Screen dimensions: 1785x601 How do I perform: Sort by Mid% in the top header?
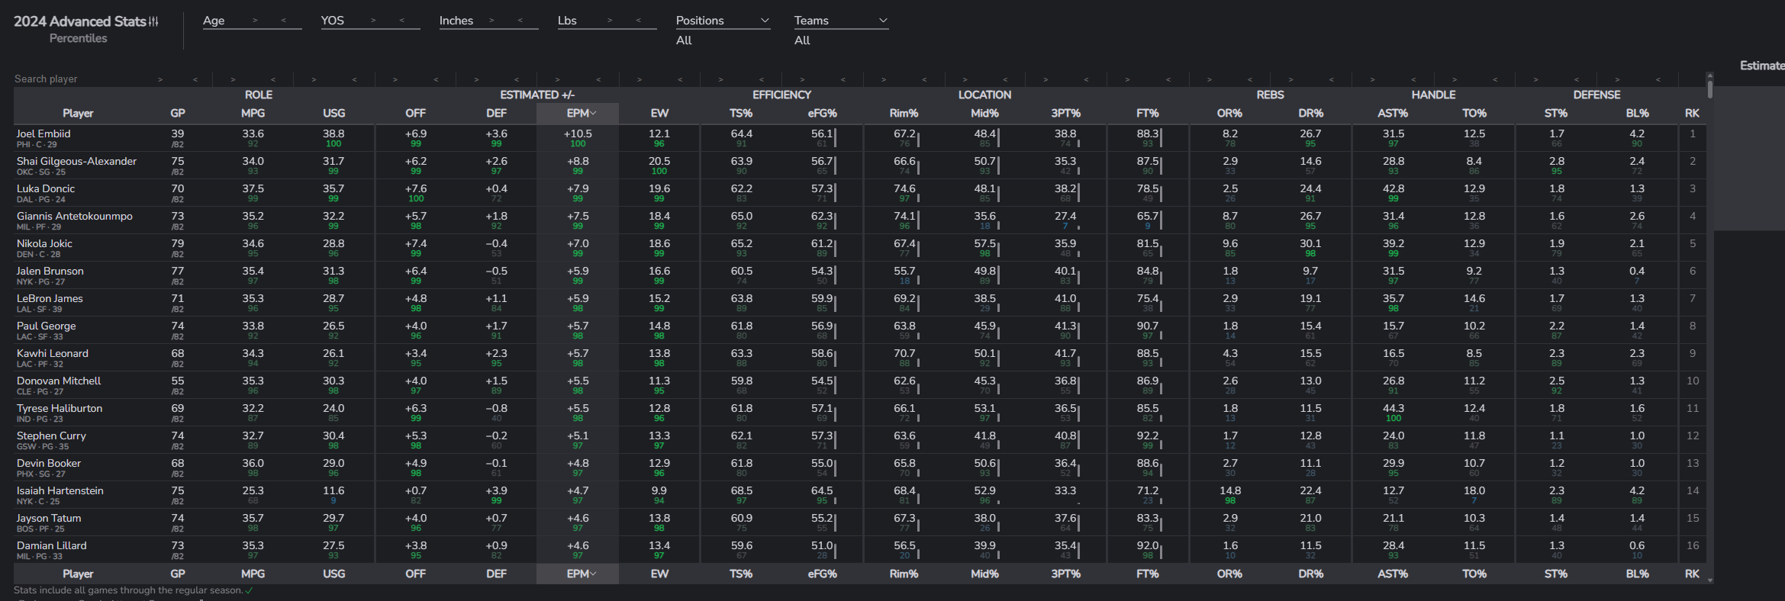coord(984,113)
